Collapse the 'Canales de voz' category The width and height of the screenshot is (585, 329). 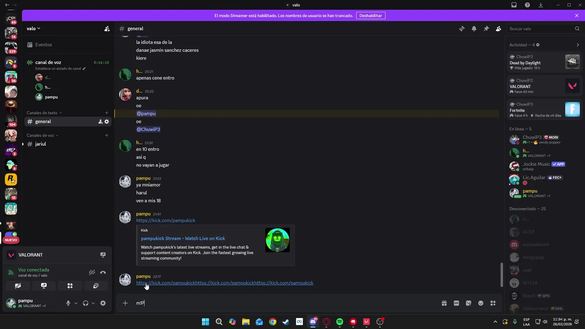point(42,135)
